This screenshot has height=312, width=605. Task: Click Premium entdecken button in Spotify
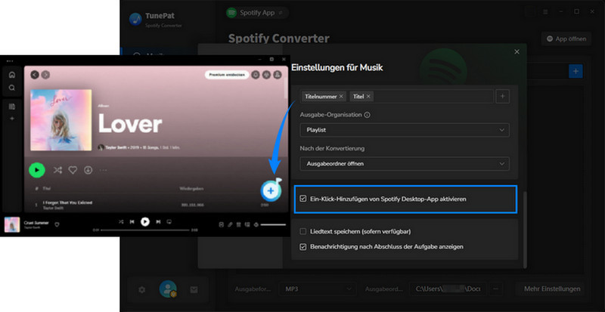pyautogui.click(x=227, y=75)
